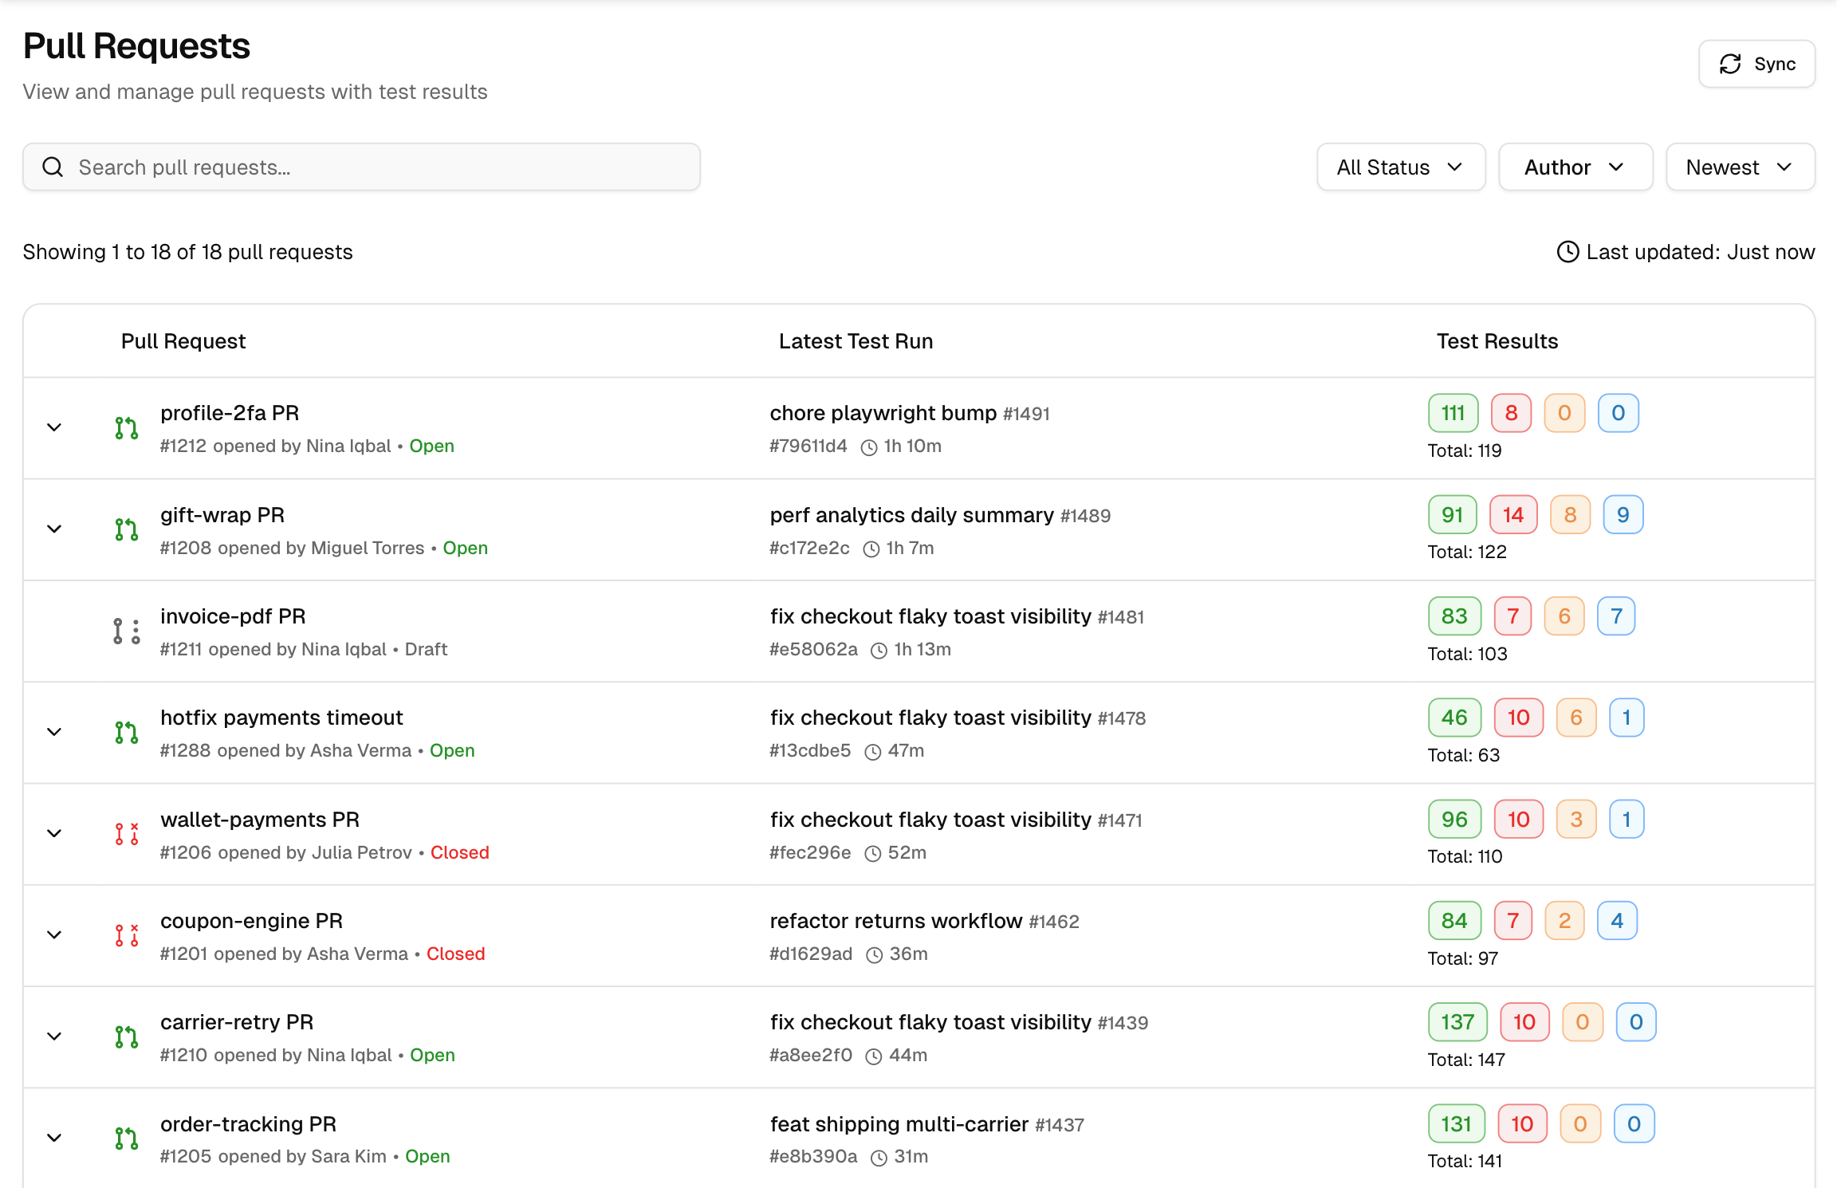Click refactor returns workflow #1462
The image size is (1837, 1188).
(924, 921)
